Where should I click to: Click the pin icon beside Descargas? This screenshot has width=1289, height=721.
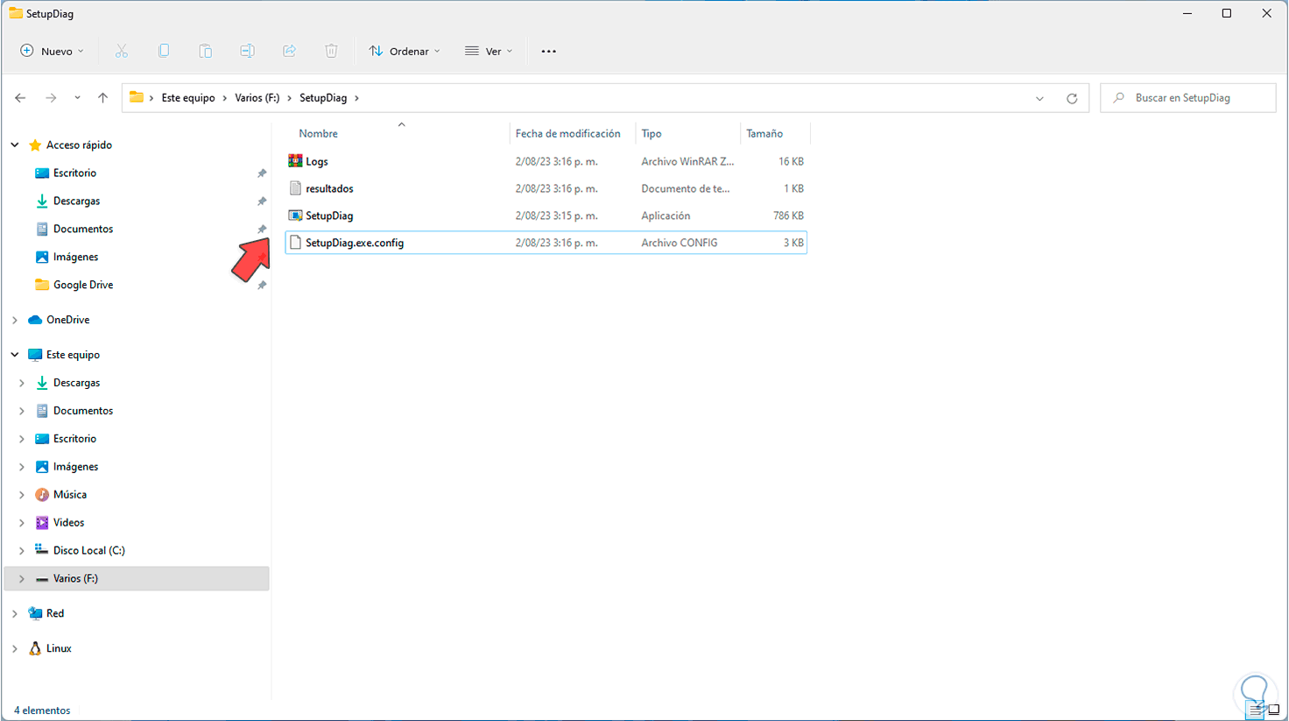(262, 201)
